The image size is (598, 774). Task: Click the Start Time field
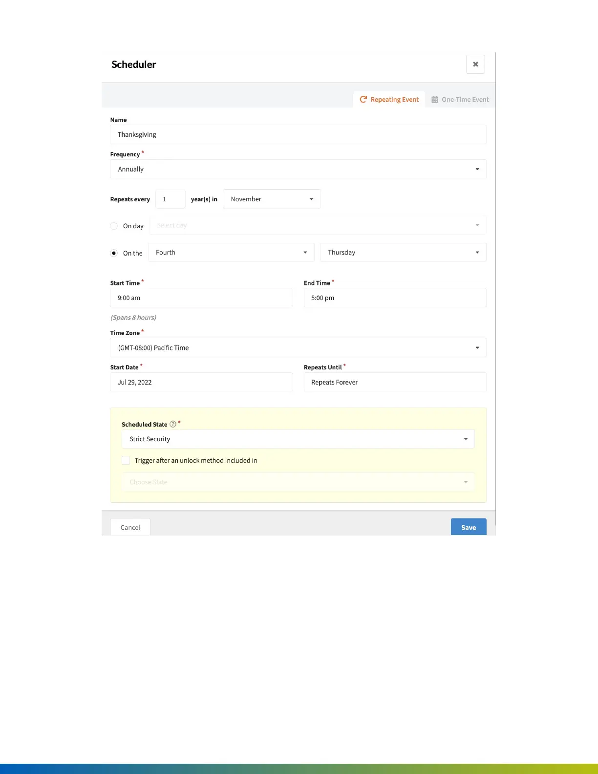(x=201, y=298)
